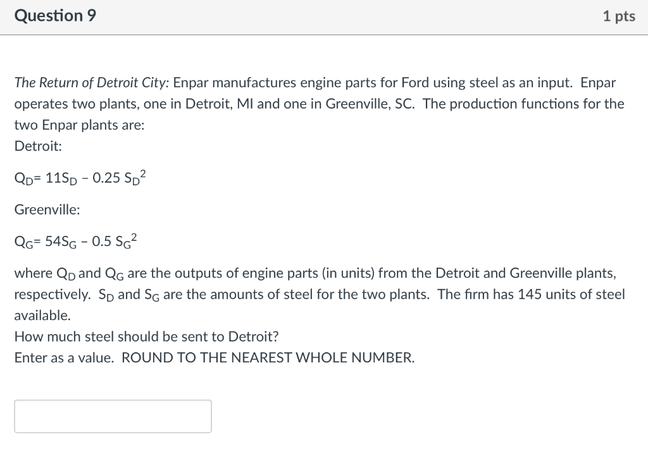This screenshot has width=648, height=456.
Task: Select the Detroit production function equation
Action: (x=80, y=177)
